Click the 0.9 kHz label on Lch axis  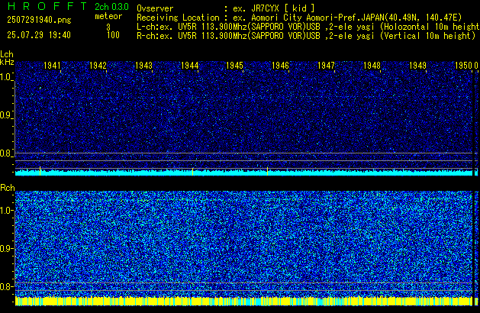click(6, 115)
